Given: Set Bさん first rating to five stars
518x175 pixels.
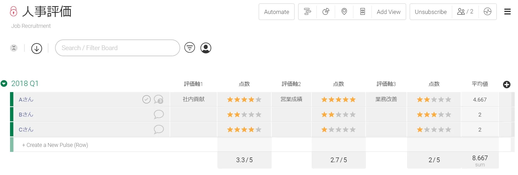Looking at the screenshot, I should point(259,115).
